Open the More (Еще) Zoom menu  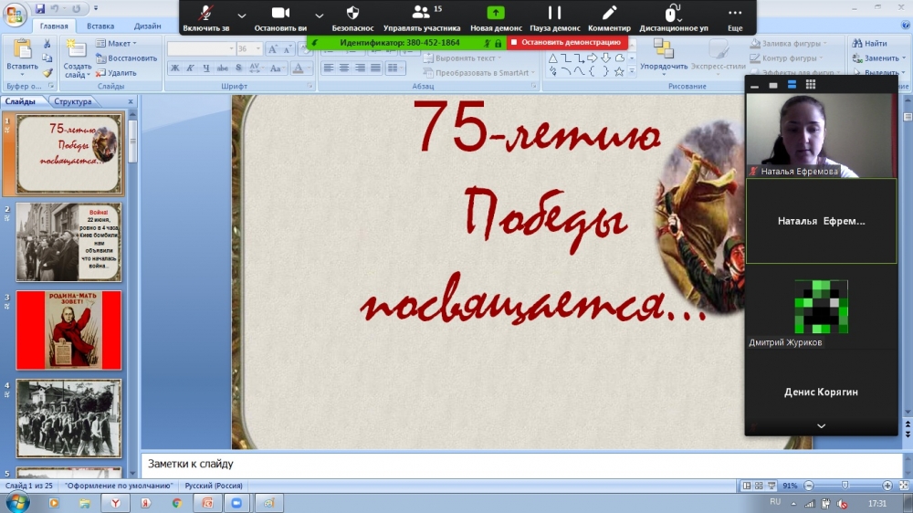735,17
